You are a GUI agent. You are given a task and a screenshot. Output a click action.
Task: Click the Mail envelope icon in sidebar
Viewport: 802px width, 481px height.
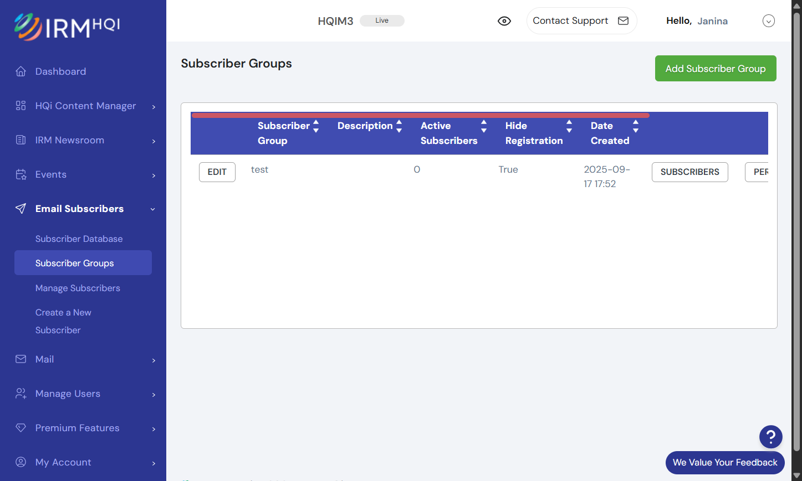[x=21, y=359]
